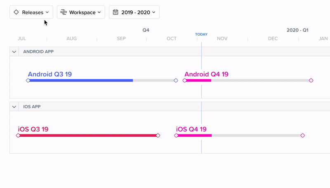Screen dimensions: 330x188
Task: Click the TODAY timeline marker
Action: coord(201,34)
